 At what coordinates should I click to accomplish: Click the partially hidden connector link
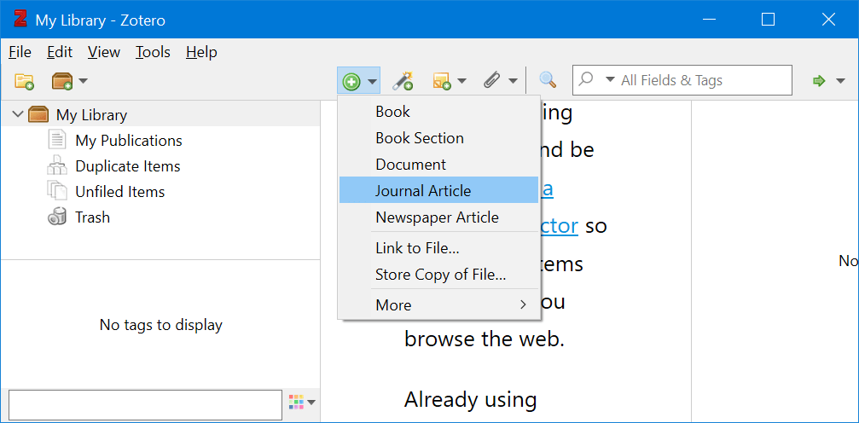pos(559,226)
